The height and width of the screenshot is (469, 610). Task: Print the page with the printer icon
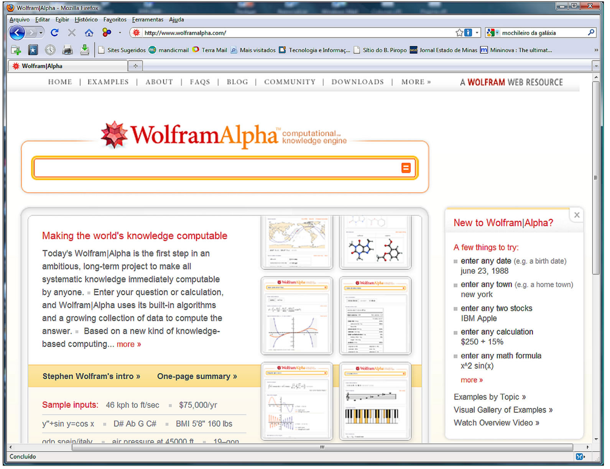67,50
